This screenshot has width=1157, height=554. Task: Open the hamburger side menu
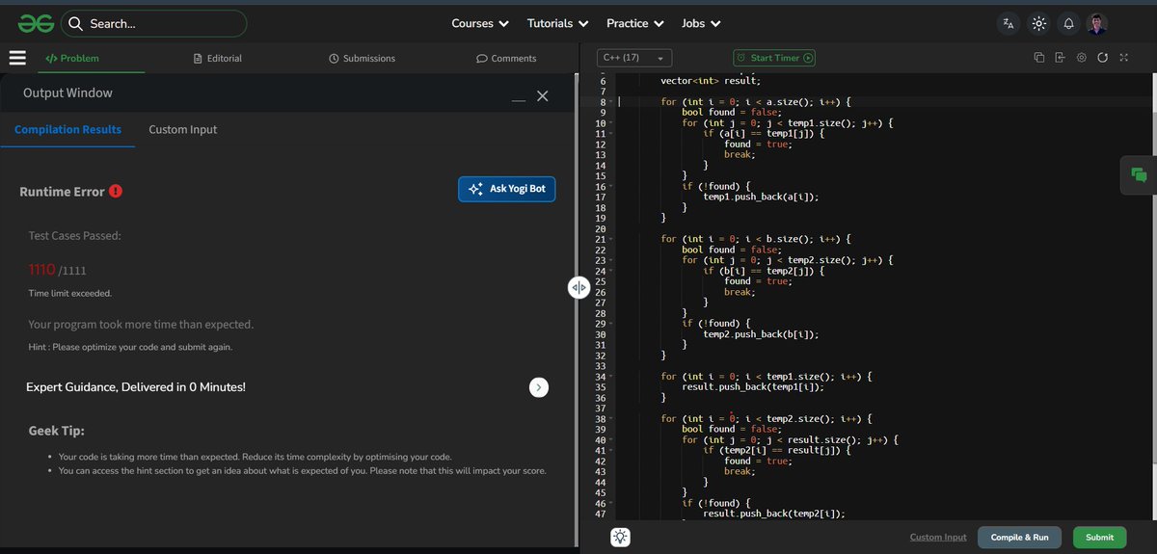(17, 58)
